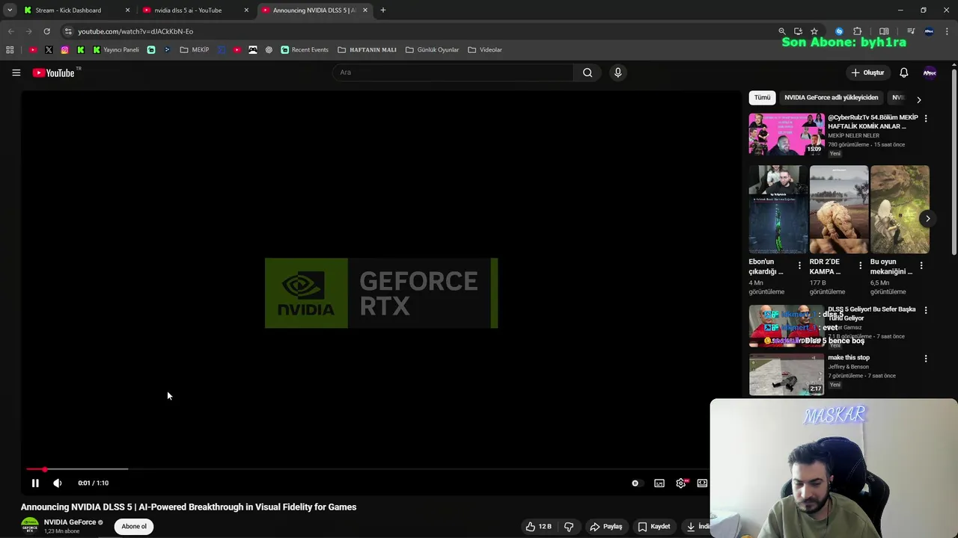
Task: Save the video with Kaydet
Action: (x=654, y=526)
